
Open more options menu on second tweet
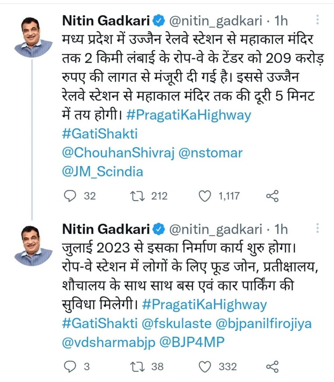317,228
